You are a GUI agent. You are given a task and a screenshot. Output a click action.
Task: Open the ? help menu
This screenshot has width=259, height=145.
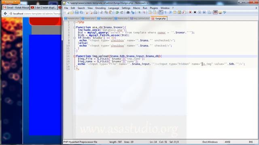click(173, 8)
